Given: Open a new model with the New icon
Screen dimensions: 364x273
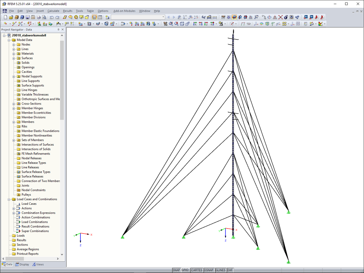Looking at the screenshot, I should (x=5, y=17).
